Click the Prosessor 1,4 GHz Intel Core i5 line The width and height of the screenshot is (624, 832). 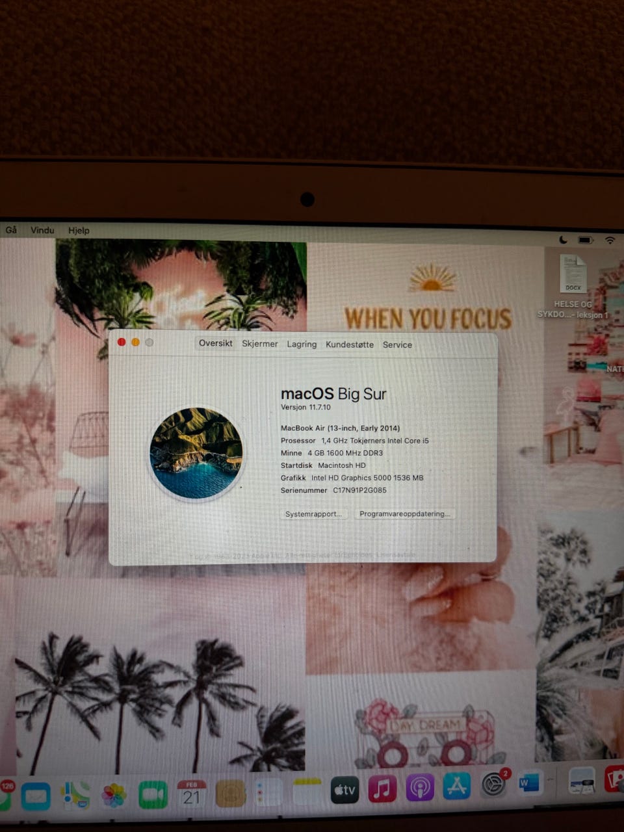click(355, 440)
